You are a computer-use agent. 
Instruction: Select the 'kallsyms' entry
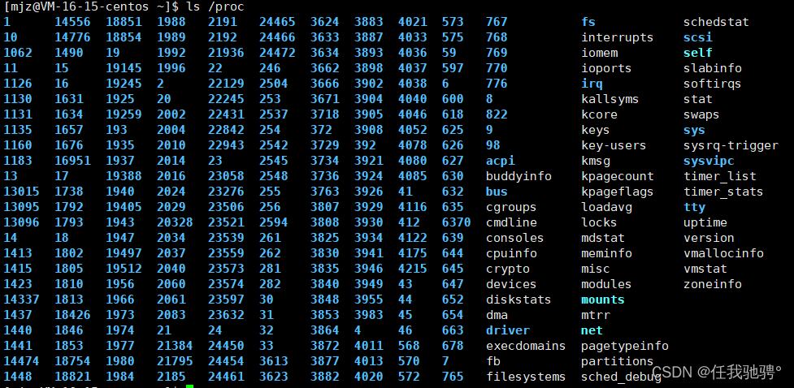tap(610, 99)
